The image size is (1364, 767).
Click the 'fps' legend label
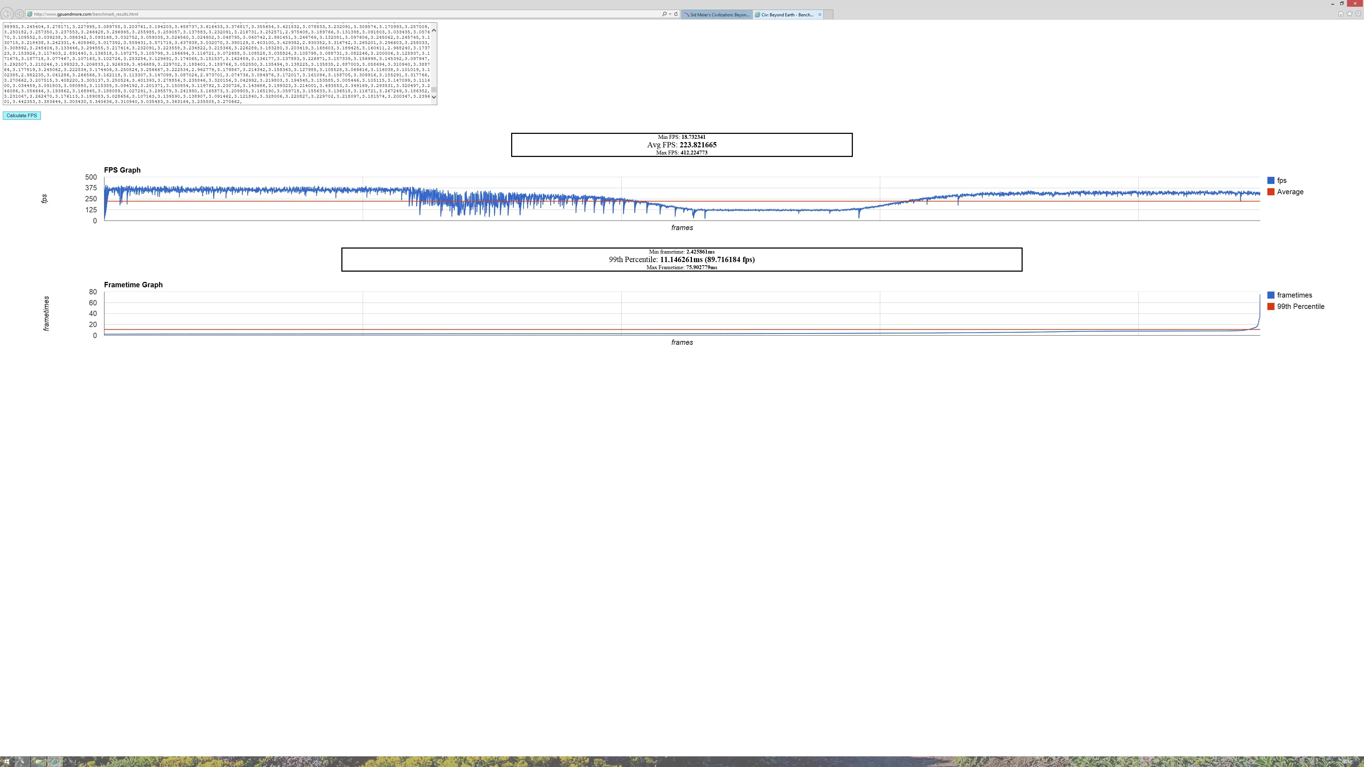tap(1281, 180)
